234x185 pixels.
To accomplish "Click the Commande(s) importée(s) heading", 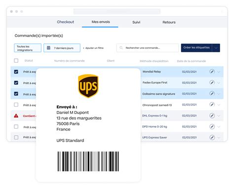I will [39, 36].
